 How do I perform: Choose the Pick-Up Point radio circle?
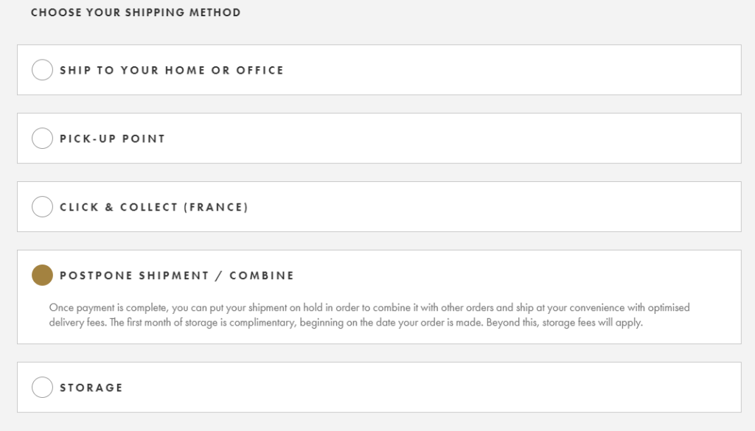[x=42, y=139]
